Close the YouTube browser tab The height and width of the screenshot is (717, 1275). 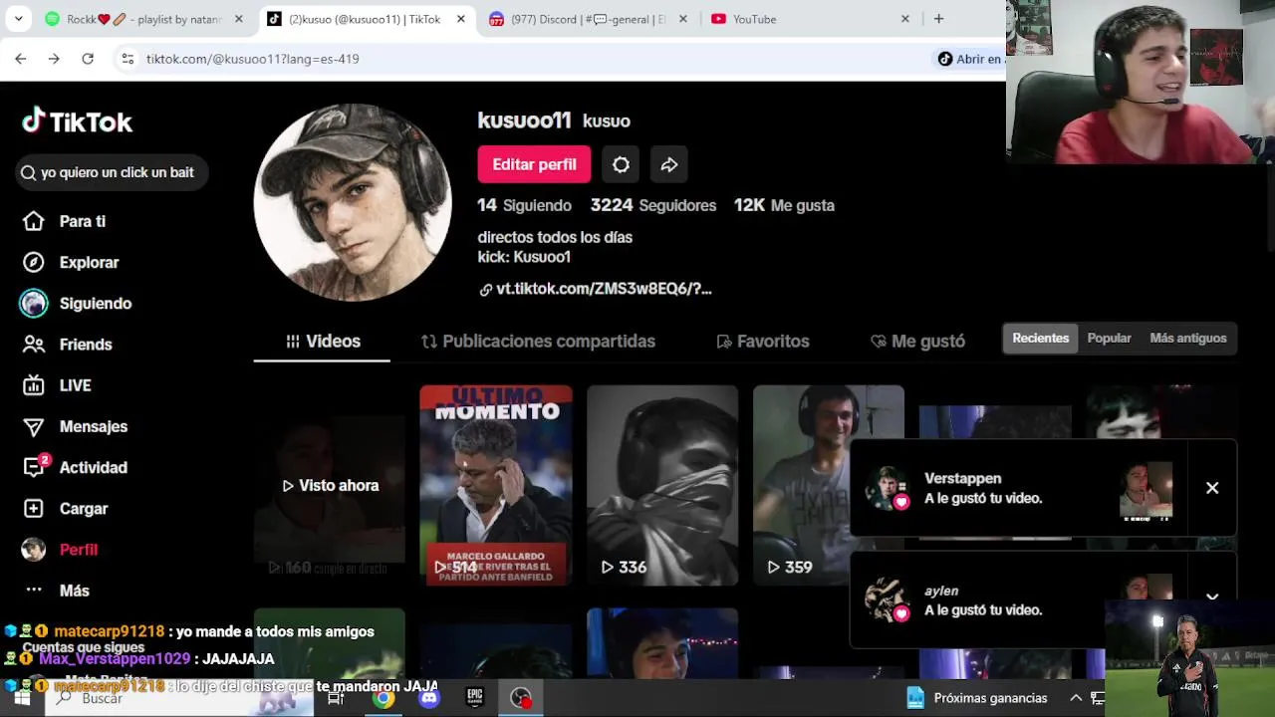point(904,19)
